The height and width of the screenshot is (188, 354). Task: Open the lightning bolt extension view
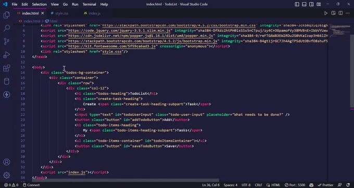click(x=7, y=94)
